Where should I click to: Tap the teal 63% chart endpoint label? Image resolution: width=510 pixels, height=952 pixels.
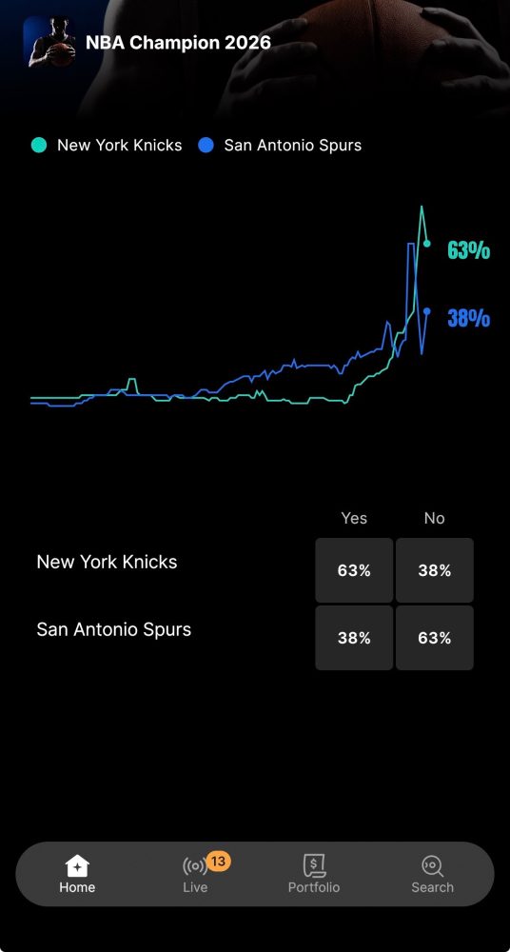click(468, 250)
